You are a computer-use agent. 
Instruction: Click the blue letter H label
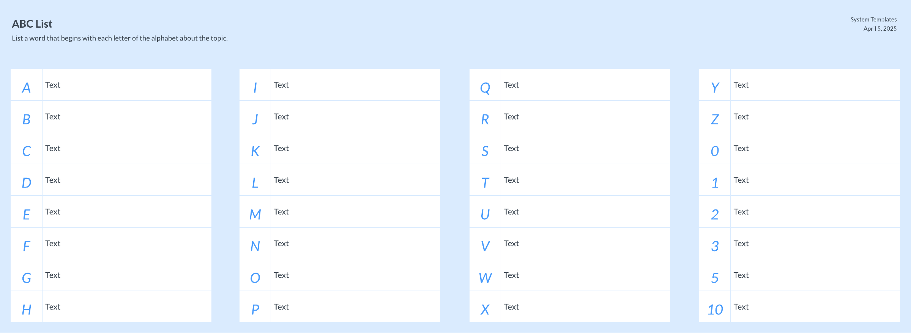click(x=27, y=310)
